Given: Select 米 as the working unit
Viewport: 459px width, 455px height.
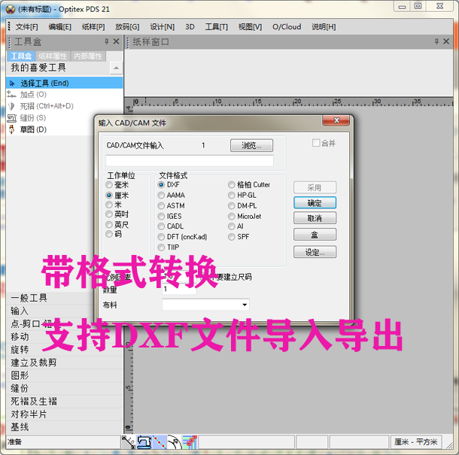Looking at the screenshot, I should point(114,205).
